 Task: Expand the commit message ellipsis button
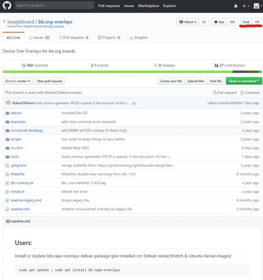coord(134,103)
